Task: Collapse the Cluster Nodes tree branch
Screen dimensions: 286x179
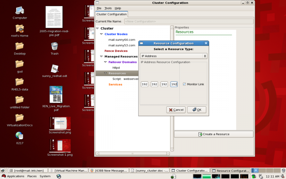Action: (x=102, y=34)
